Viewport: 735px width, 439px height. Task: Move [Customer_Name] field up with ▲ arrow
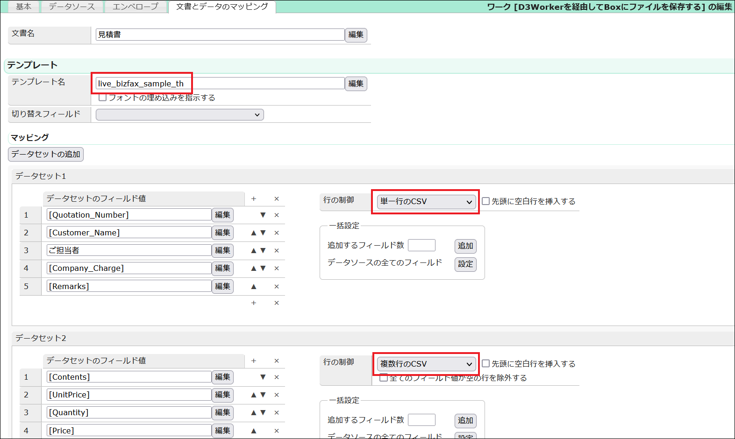pyautogui.click(x=254, y=233)
